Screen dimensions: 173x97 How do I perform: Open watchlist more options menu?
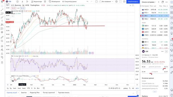coord(167,2)
